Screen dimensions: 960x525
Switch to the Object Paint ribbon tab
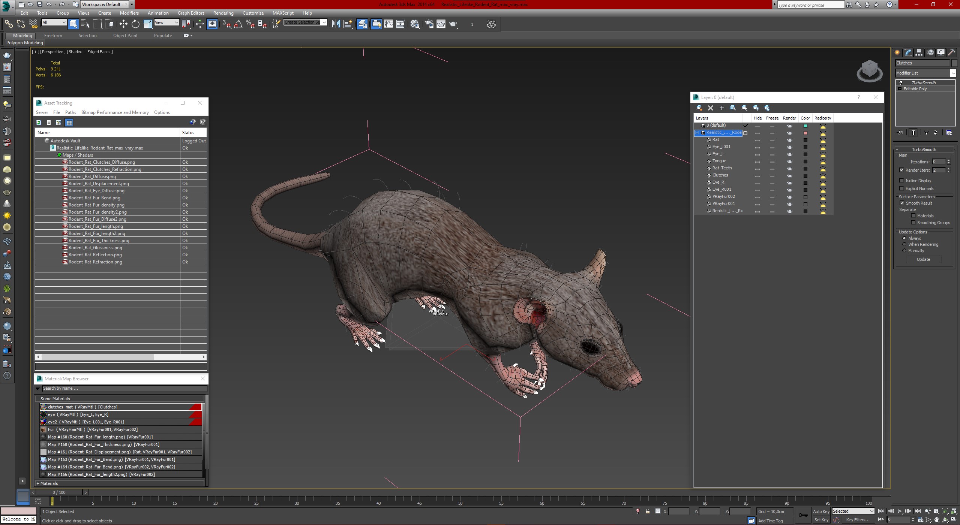click(125, 36)
